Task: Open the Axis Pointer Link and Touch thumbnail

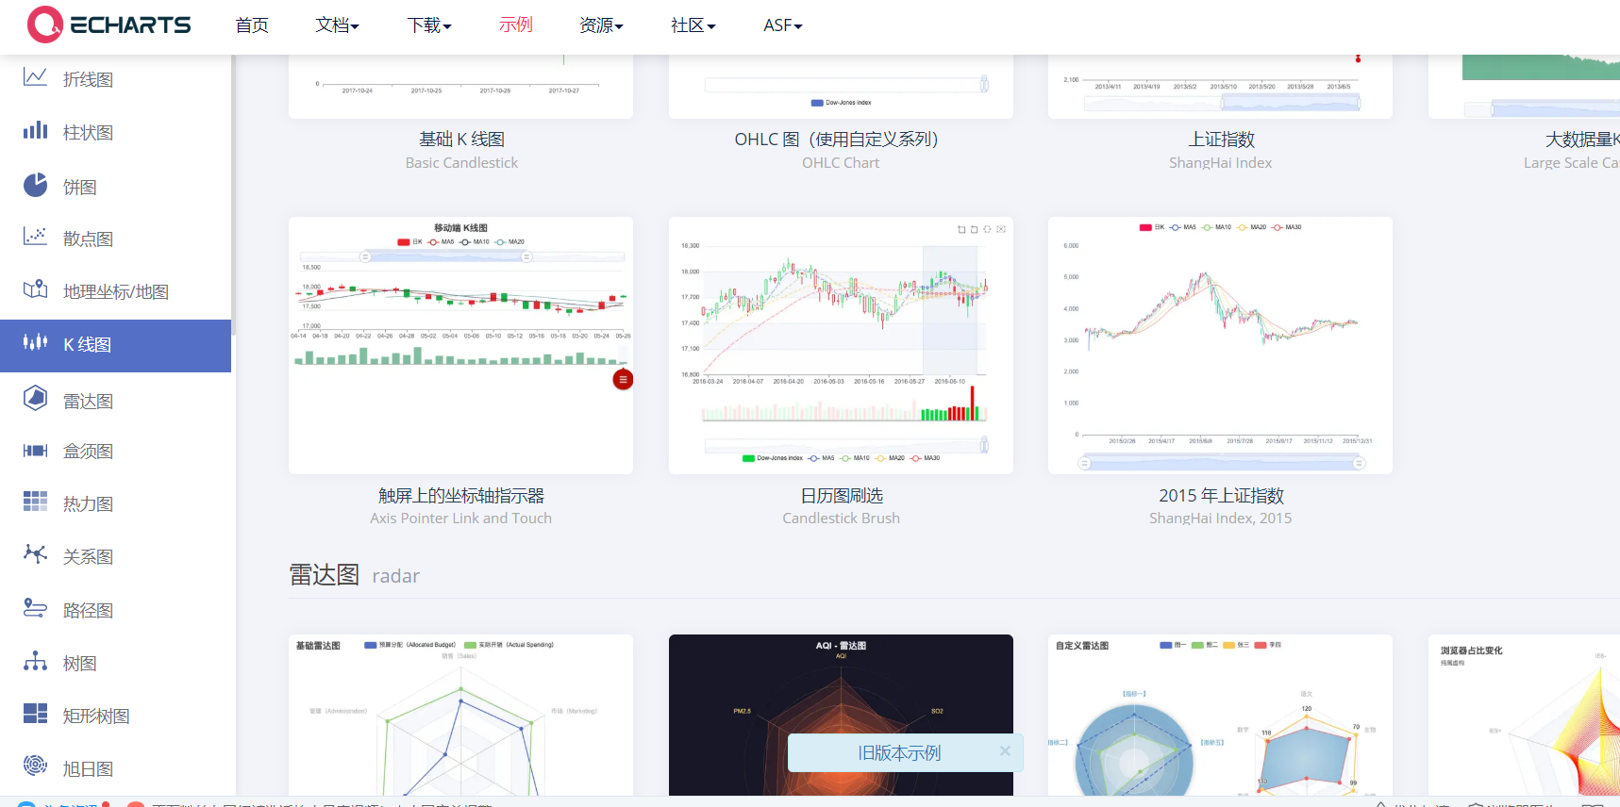Action: coord(460,345)
